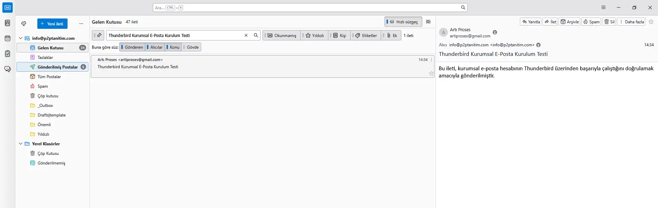Reply with the Yanıtla button
This screenshot has height=208, width=658.
pos(531,22)
